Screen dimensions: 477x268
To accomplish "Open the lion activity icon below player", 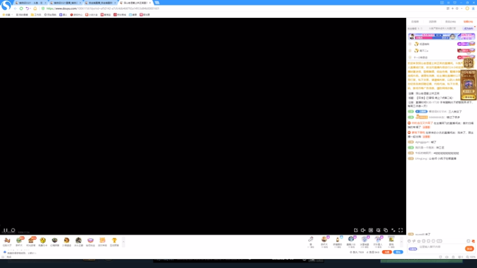I will click(x=67, y=242).
